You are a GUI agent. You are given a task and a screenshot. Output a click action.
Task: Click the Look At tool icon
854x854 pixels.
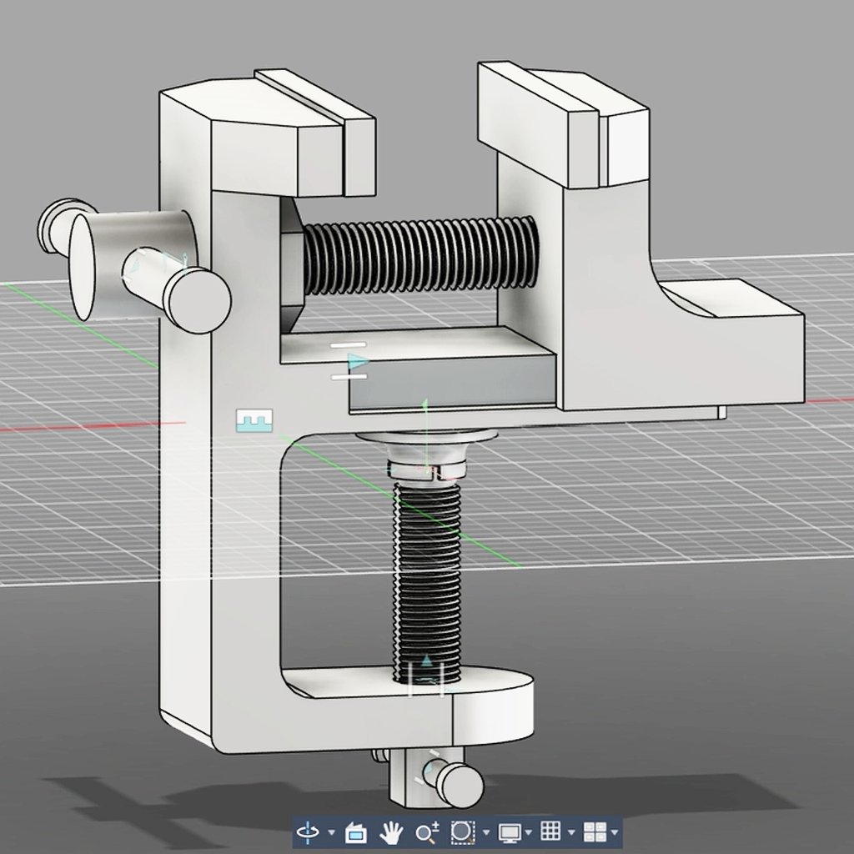pyautogui.click(x=356, y=832)
